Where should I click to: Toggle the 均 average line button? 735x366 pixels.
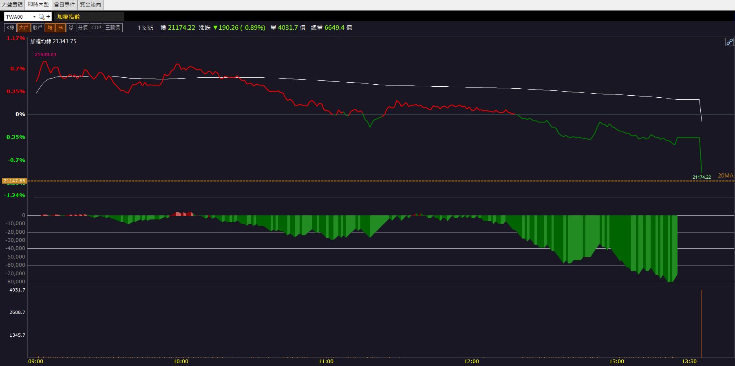pos(50,28)
